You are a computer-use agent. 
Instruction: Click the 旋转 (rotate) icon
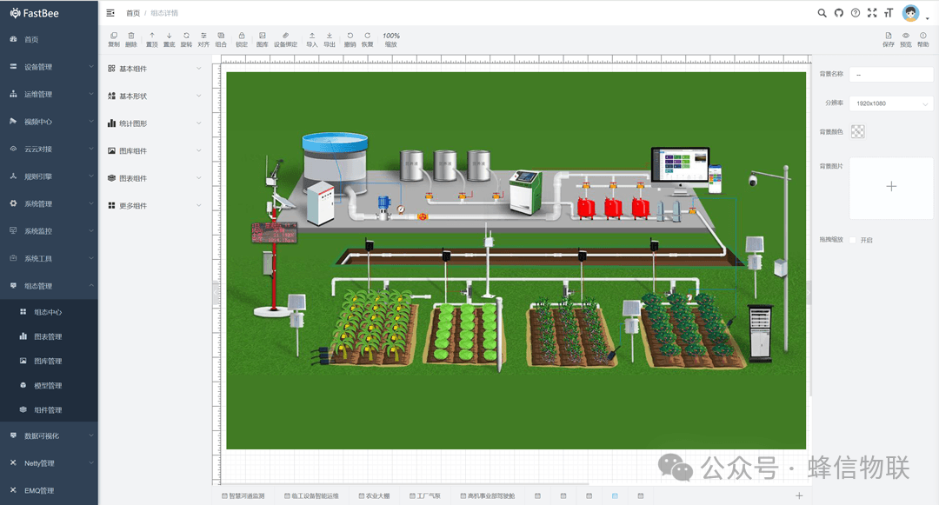tap(186, 39)
